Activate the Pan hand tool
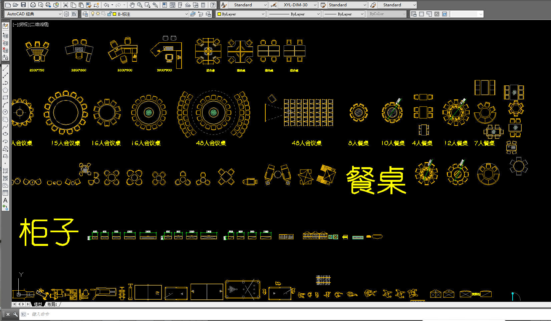Viewport: 551px width, 321px height. [132, 5]
